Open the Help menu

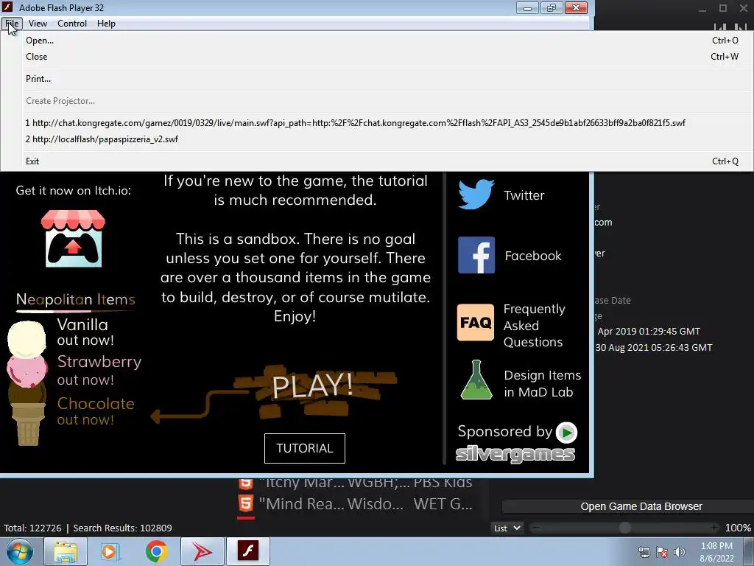point(106,23)
